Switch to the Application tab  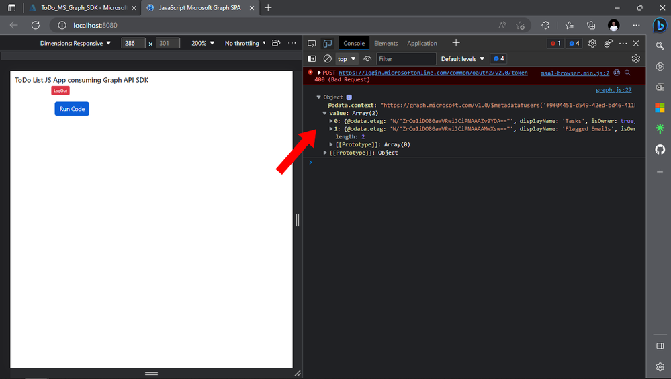[x=422, y=43]
